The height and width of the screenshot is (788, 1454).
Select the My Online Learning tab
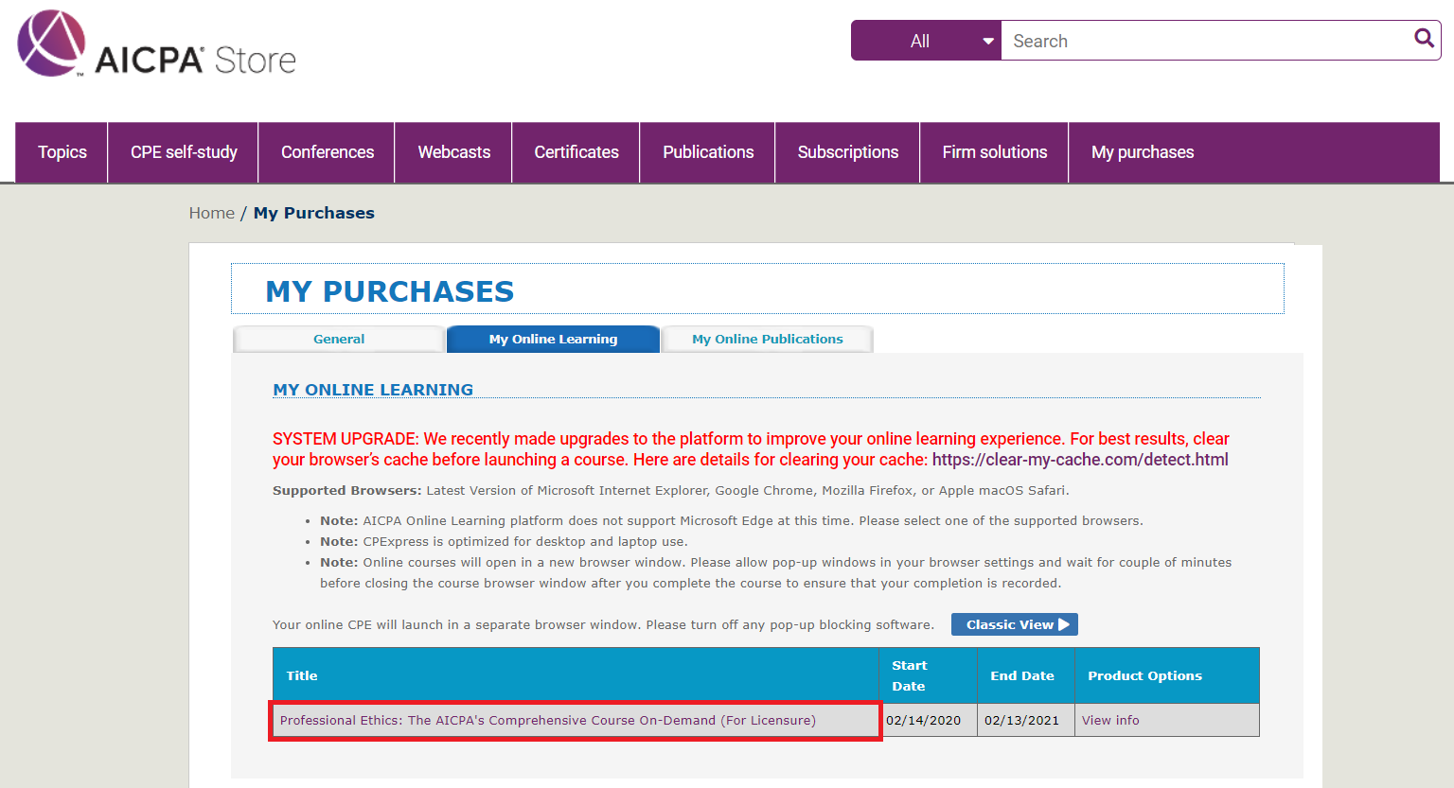click(x=553, y=339)
